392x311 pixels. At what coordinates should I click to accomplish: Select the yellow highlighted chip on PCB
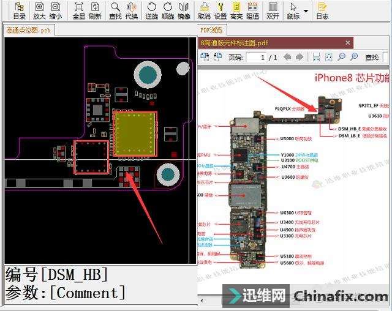pos(135,134)
